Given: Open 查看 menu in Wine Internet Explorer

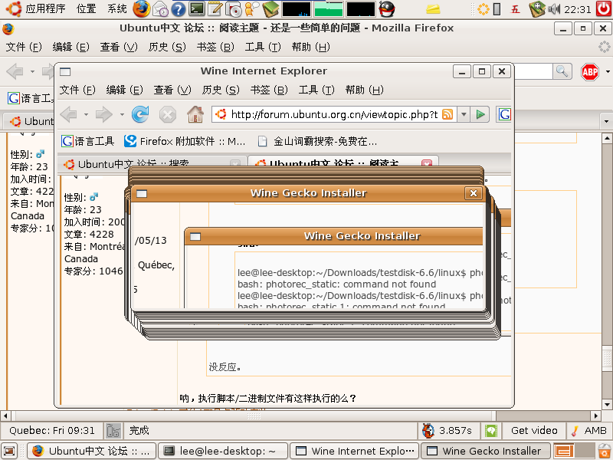Looking at the screenshot, I should (x=172, y=90).
